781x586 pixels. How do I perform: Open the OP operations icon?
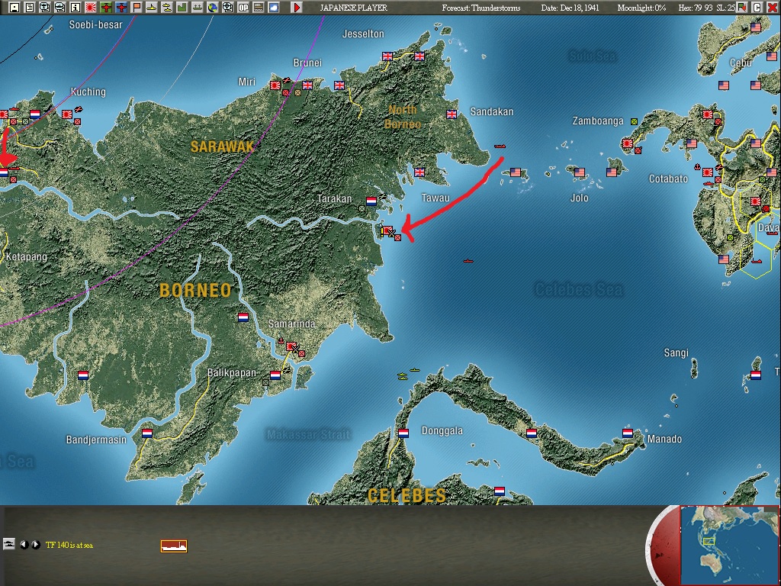pos(243,8)
